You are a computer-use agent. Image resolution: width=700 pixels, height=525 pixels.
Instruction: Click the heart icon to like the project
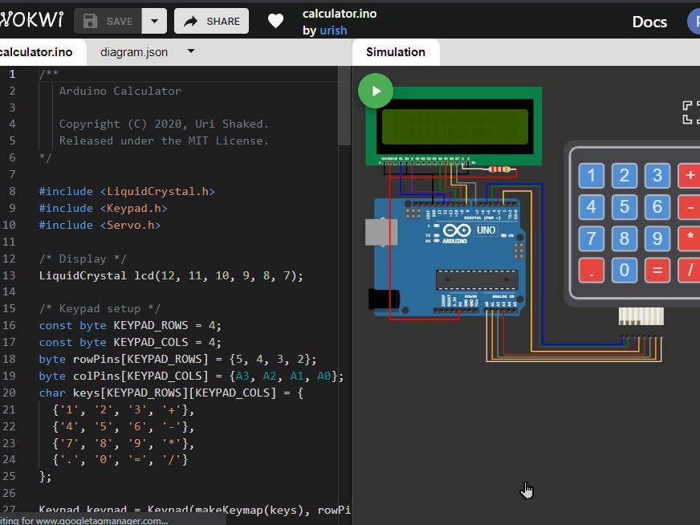275,22
